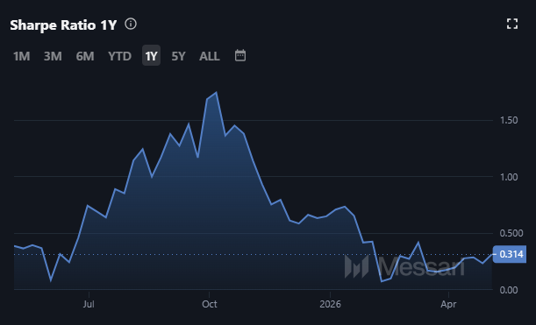
Task: Open the custom date range calendar
Action: pyautogui.click(x=240, y=56)
